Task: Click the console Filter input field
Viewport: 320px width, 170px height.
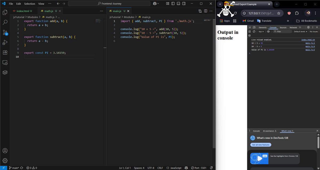Action: click(282, 31)
